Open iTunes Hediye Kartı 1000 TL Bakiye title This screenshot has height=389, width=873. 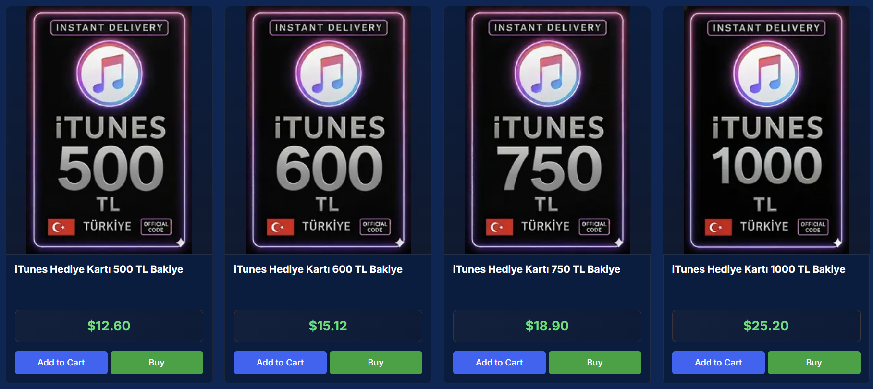pyautogui.click(x=759, y=269)
